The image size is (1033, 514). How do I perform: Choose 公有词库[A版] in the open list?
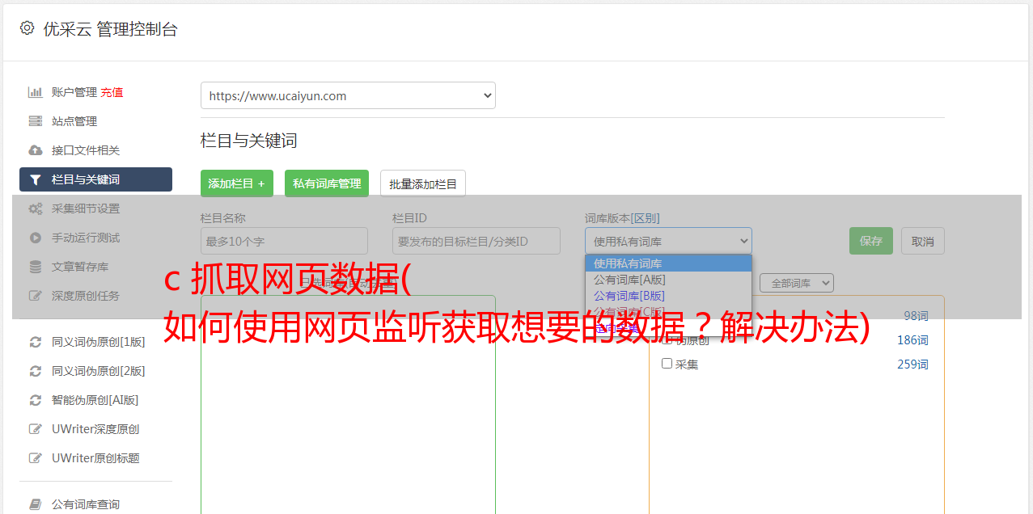(x=668, y=280)
